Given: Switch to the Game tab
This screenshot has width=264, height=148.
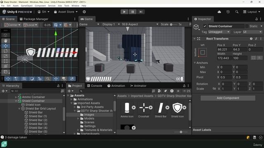Looking at the screenshot, I should (87, 19).
